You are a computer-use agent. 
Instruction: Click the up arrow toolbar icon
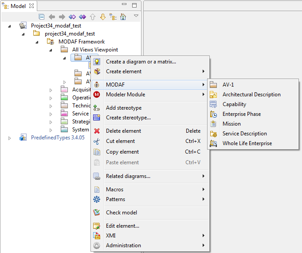(93, 17)
